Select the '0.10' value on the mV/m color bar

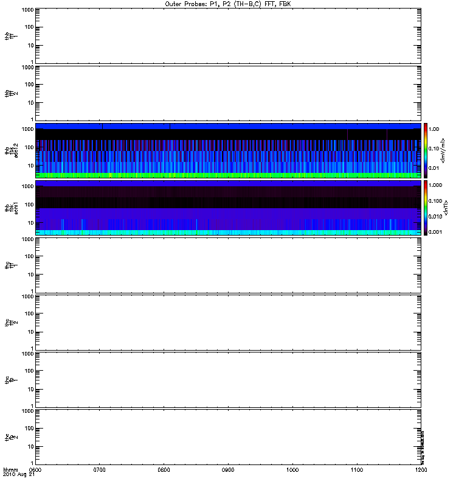tap(434, 149)
